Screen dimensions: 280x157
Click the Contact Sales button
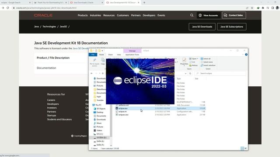[234, 15]
